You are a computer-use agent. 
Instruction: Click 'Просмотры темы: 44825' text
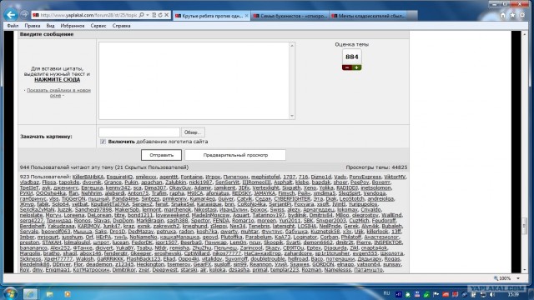(x=376, y=167)
